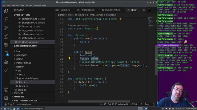This screenshot has width=197, height=110.
Task: Open the Source Control view
Action: [x=6, y=28]
